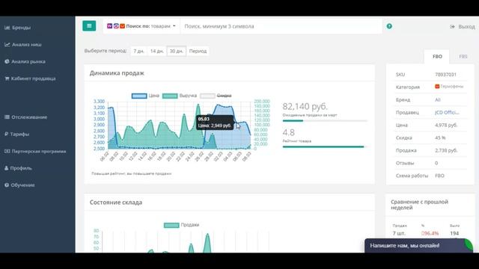The width and height of the screenshot is (479, 269).
Task: Click the Профиль user icon
Action: click(x=6, y=168)
